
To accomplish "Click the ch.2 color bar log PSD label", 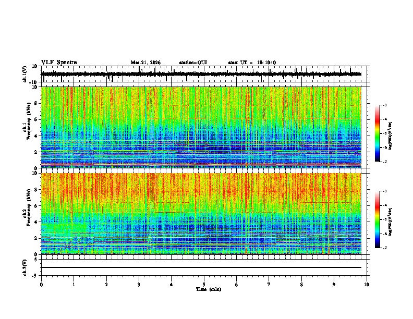I will (x=390, y=222).
